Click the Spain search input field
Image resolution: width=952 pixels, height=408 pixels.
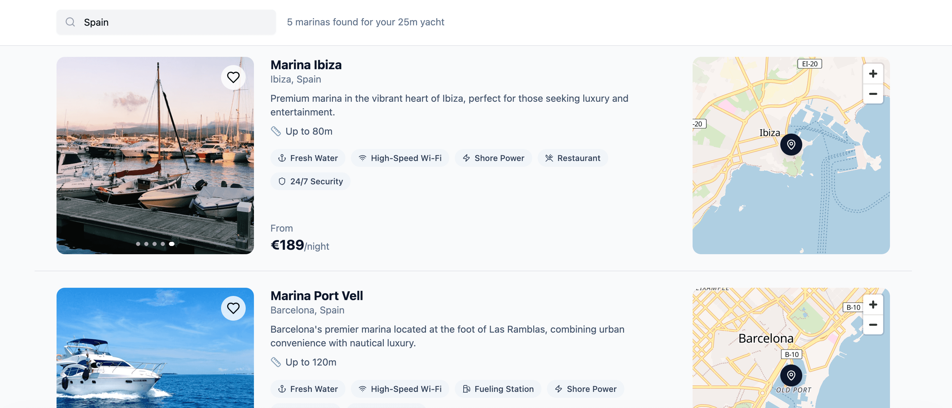tap(174, 22)
